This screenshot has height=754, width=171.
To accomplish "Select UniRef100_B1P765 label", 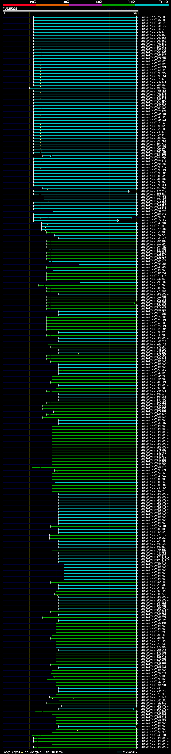I will click(x=153, y=188).
